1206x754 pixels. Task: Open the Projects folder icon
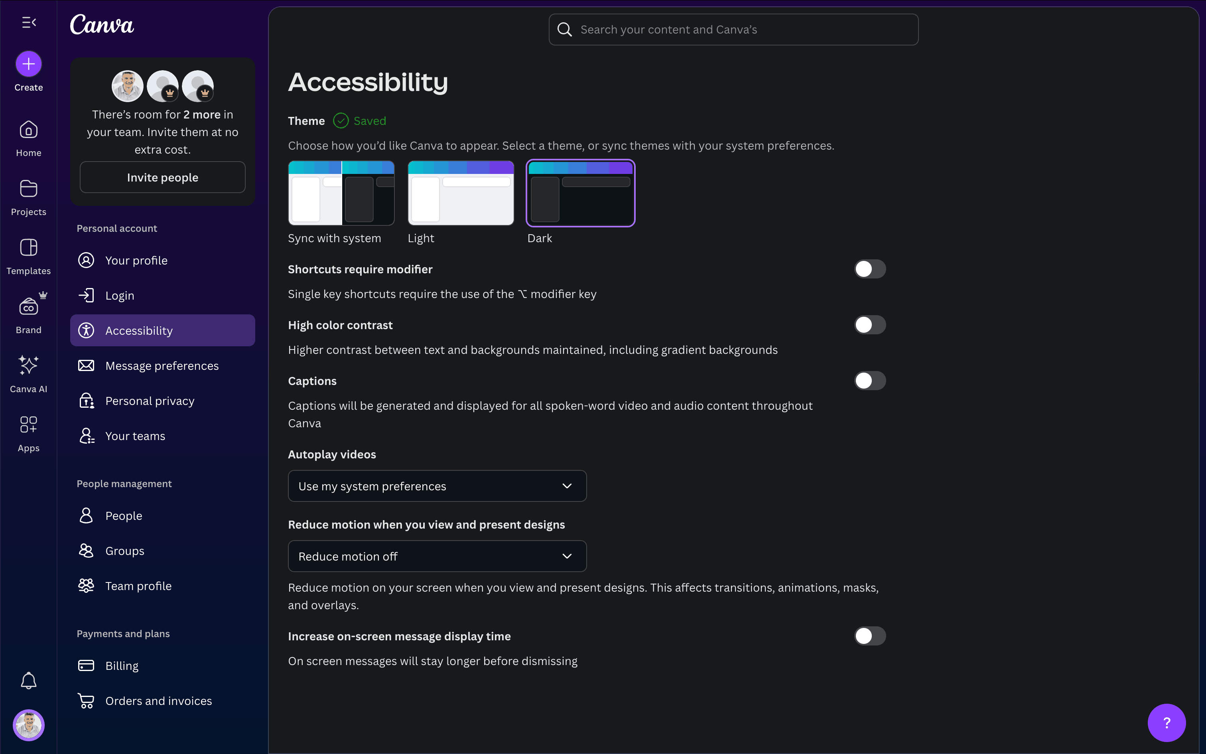(x=28, y=189)
